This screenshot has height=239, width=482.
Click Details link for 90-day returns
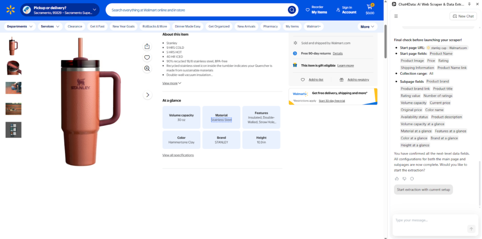(337, 54)
